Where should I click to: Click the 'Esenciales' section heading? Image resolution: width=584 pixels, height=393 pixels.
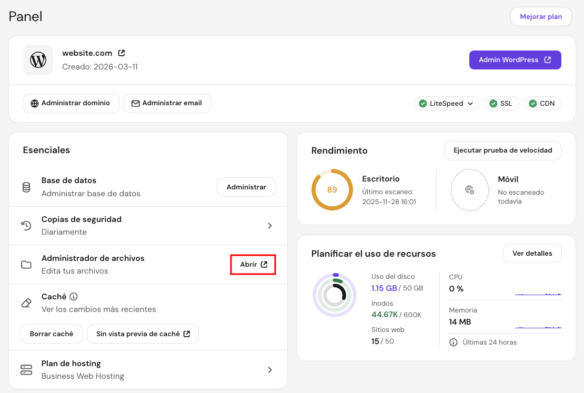tap(46, 150)
